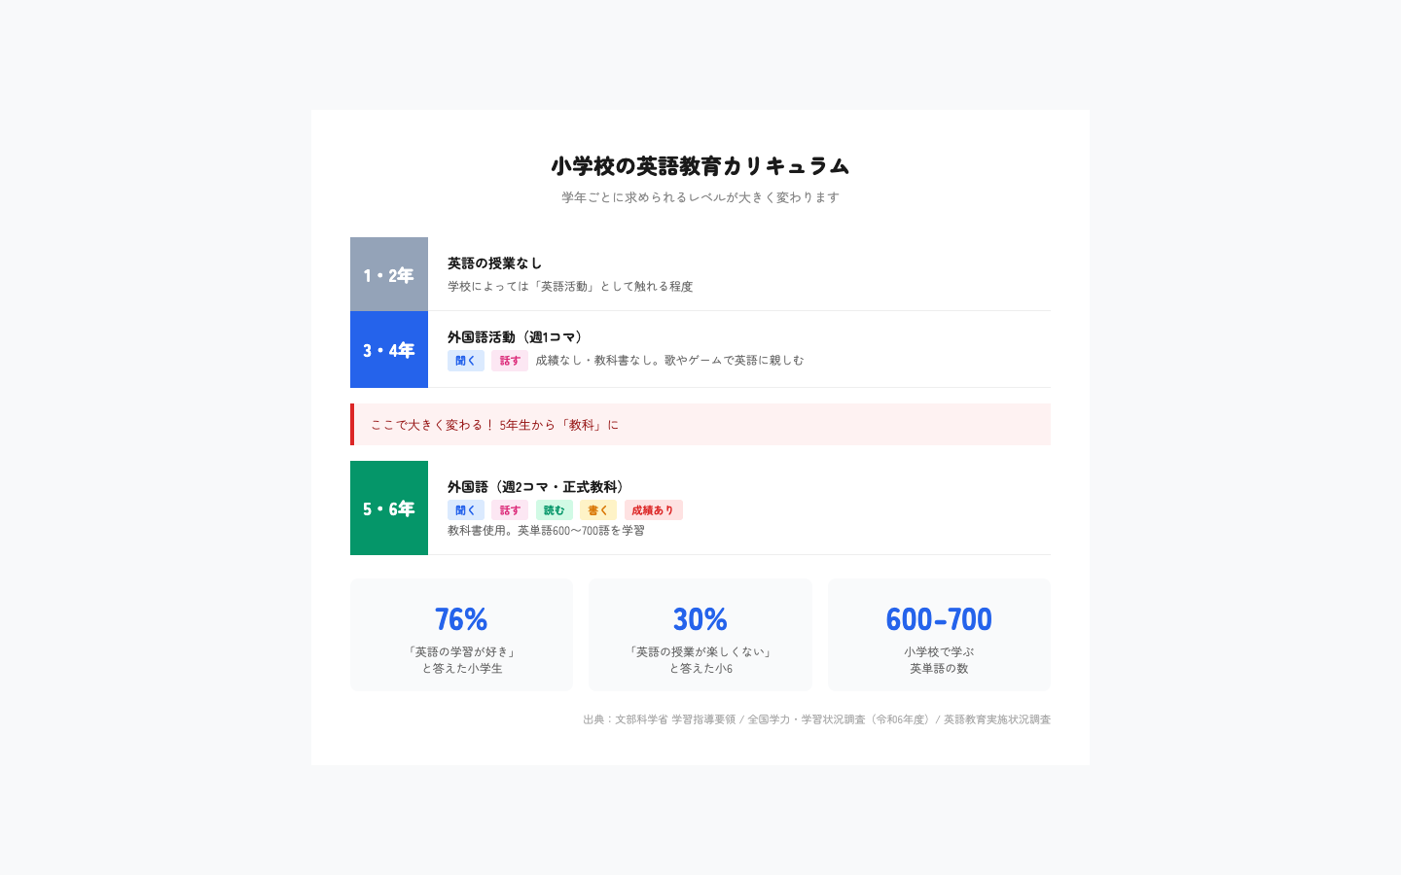Click the 読む badge in the 5・6年 row
The height and width of the screenshot is (875, 1401).
554,510
